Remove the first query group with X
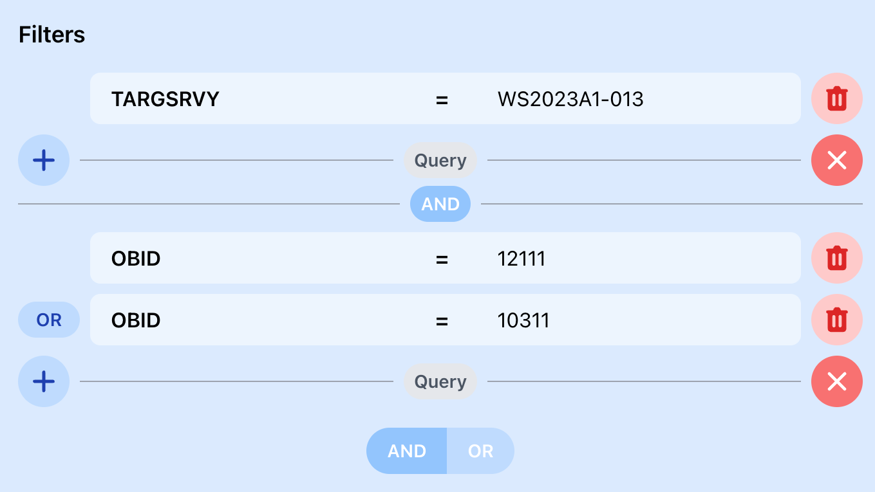Image resolution: width=875 pixels, height=492 pixels. [836, 160]
